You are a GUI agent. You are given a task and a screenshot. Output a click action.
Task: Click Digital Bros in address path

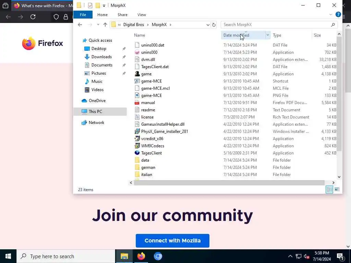tap(133, 25)
